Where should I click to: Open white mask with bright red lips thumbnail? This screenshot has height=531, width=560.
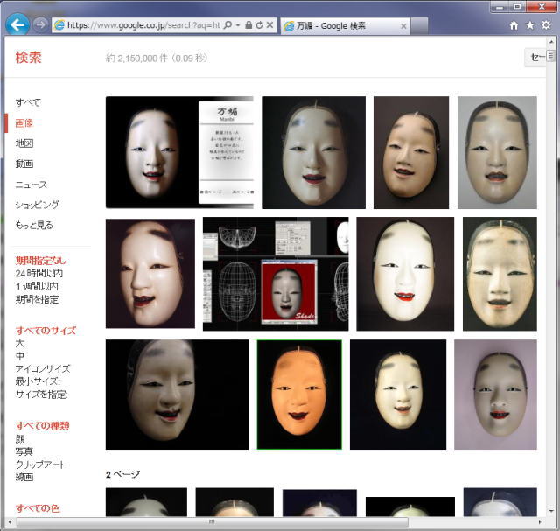point(405,274)
